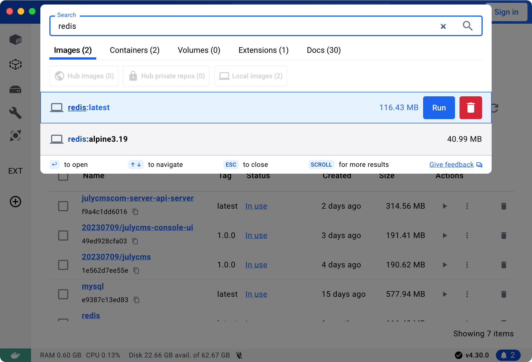Open the mysql image link
Viewport: 532px width, 362px height.
tap(93, 286)
